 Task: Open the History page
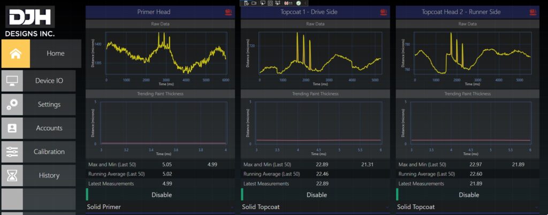pyautogui.click(x=49, y=175)
